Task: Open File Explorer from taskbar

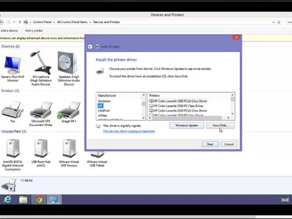Action: 23,200
